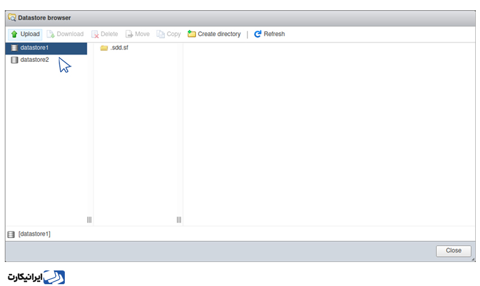Click the Upload label in toolbar
480x286 pixels.
tap(30, 34)
